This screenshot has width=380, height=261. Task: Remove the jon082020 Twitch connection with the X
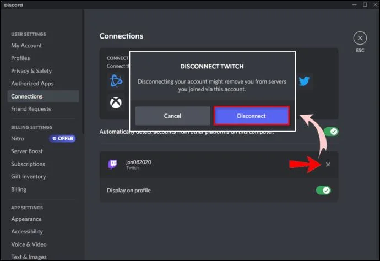(328, 165)
